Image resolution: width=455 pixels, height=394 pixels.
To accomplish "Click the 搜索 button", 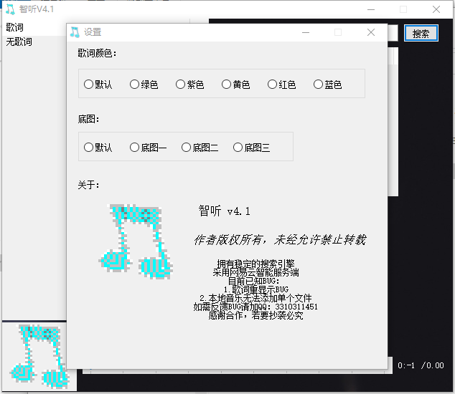I will tap(421, 34).
